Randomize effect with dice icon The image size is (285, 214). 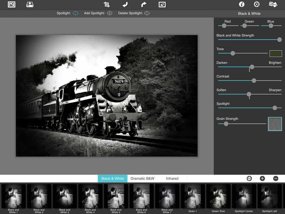[272, 4]
